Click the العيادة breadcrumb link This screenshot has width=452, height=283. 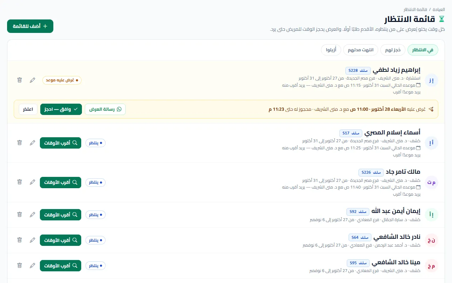439,9
